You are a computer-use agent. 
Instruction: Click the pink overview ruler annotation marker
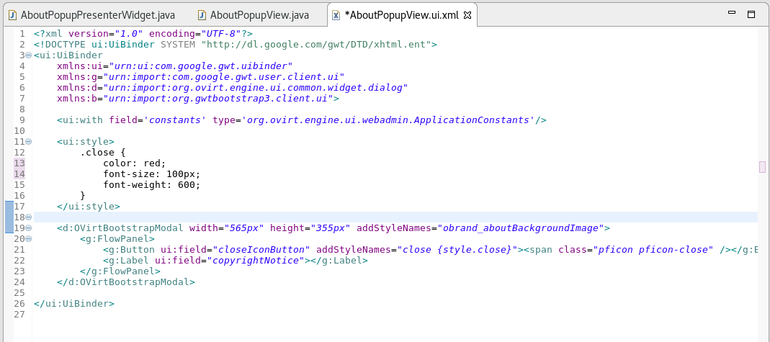pos(762,167)
